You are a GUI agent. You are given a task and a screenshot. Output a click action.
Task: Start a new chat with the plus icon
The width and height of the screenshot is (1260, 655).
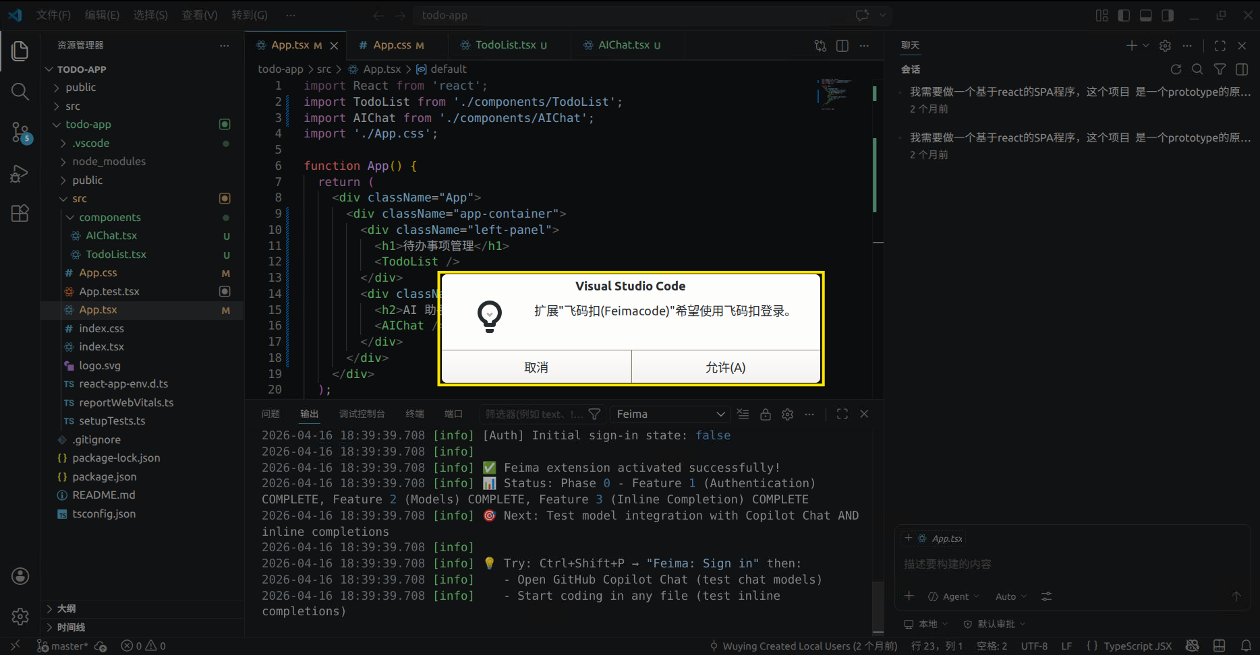1131,46
